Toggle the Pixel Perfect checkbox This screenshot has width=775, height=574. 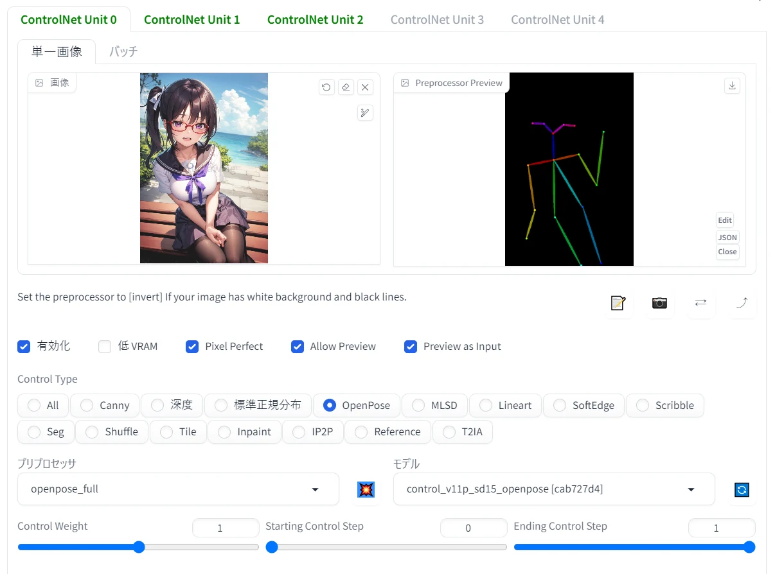[x=192, y=347]
